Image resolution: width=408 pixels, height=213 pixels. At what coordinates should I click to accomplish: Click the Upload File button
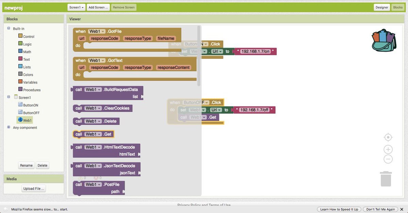click(x=34, y=189)
